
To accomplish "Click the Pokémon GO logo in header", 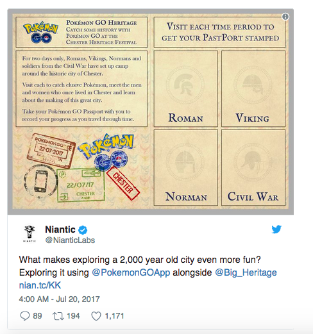I will pyautogui.click(x=40, y=32).
